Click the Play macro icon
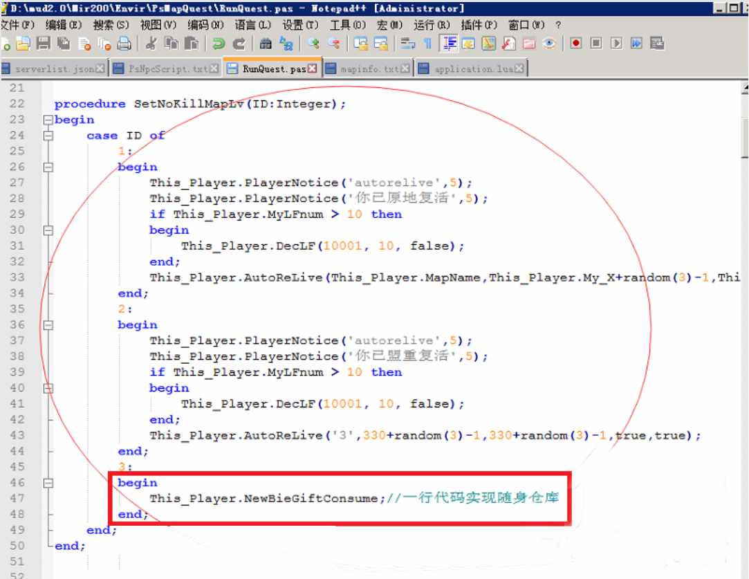 (x=616, y=44)
